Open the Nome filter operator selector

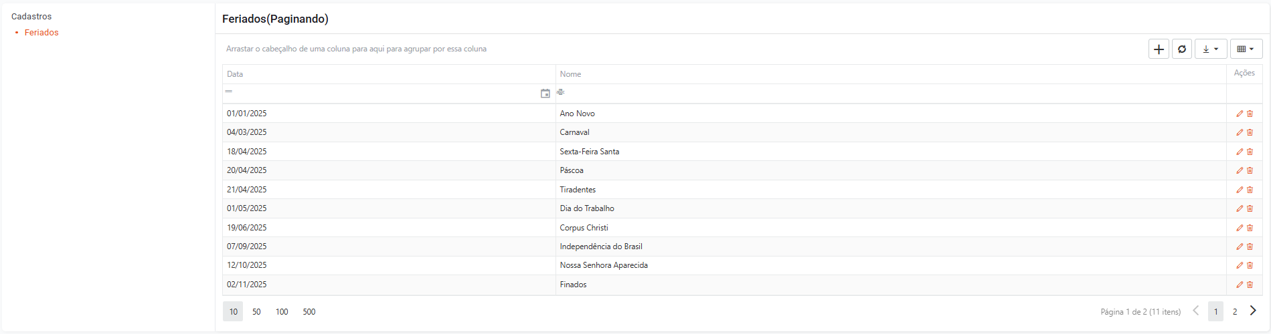[561, 92]
